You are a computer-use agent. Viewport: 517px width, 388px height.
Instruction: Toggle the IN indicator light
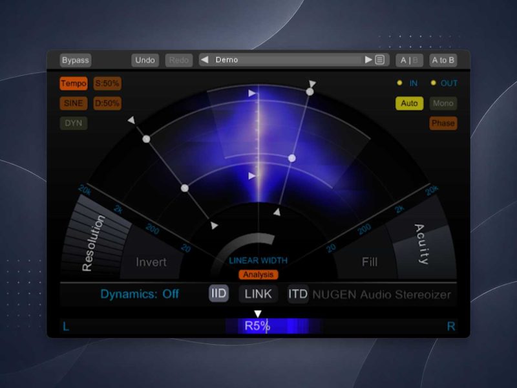tap(399, 83)
